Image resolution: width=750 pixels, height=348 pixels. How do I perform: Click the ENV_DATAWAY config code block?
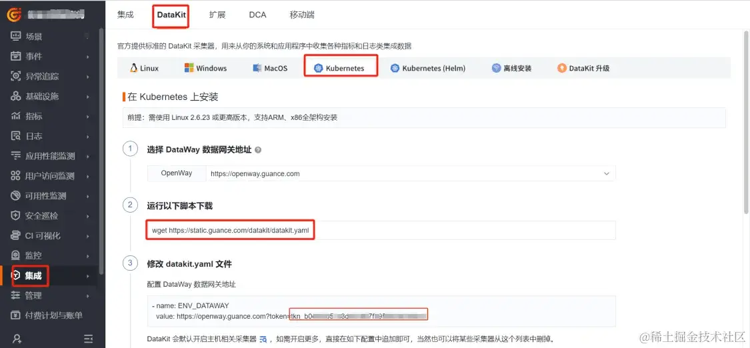tap(381, 311)
